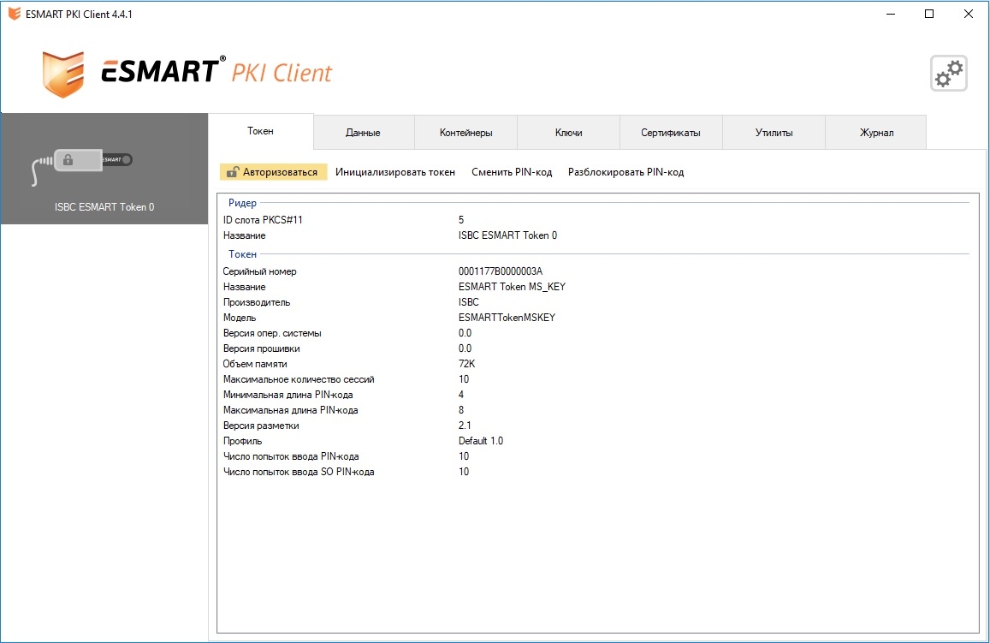Click the reader name ISBC ESMART Token 0 value
Image resolution: width=990 pixels, height=643 pixels.
pos(507,235)
